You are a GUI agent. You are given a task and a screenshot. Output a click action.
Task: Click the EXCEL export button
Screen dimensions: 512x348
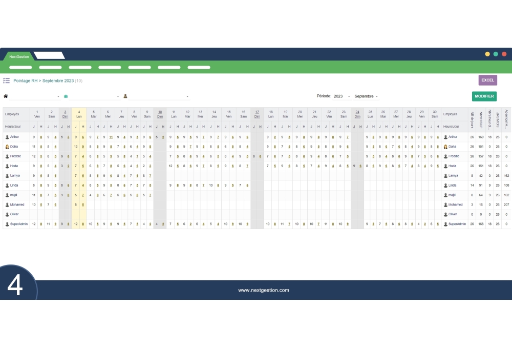(487, 80)
